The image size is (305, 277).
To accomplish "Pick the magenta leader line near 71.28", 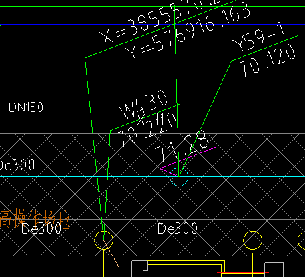I will tap(188, 158).
